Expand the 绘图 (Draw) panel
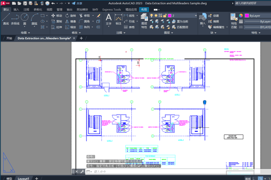The height and width of the screenshot is (180, 271). coord(25,33)
